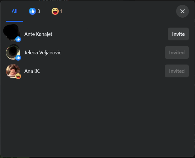Click the name Ana BC

32,71
